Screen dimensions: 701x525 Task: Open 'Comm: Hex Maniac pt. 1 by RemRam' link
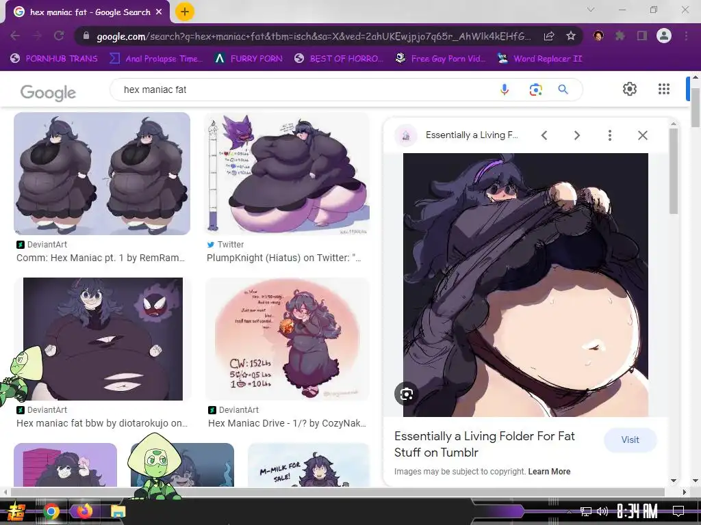pos(101,258)
